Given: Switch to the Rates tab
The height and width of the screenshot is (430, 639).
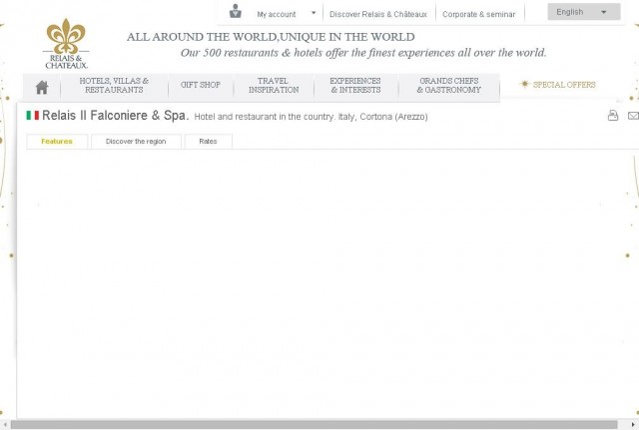Looking at the screenshot, I should [x=208, y=142].
